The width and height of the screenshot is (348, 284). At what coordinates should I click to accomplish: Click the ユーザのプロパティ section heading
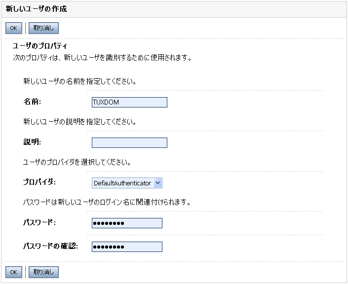(x=39, y=46)
